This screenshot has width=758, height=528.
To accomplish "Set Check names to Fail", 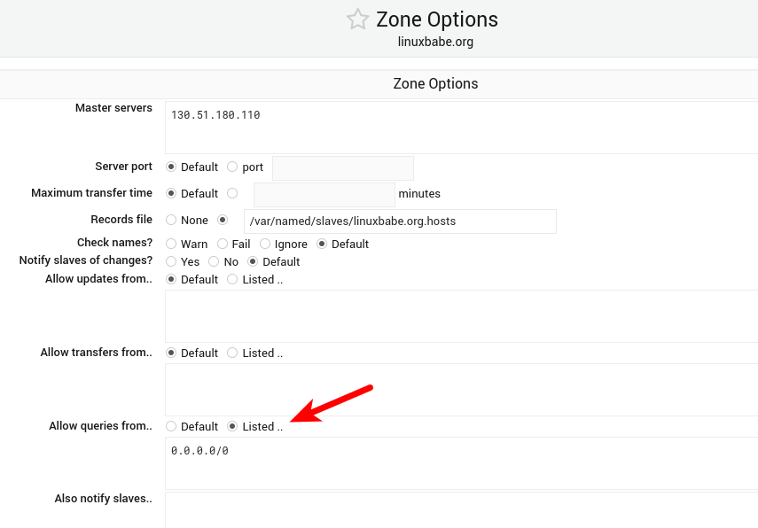I will pos(222,244).
